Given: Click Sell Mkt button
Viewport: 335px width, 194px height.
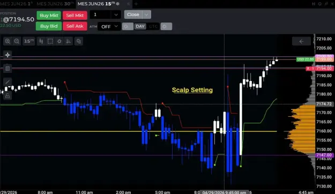Looking at the screenshot, I should [75, 16].
